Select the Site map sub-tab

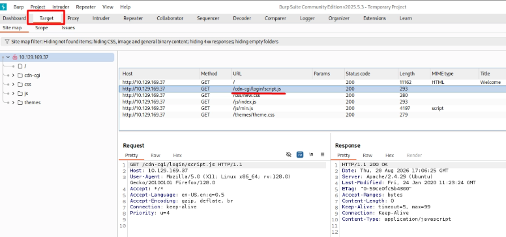point(12,28)
